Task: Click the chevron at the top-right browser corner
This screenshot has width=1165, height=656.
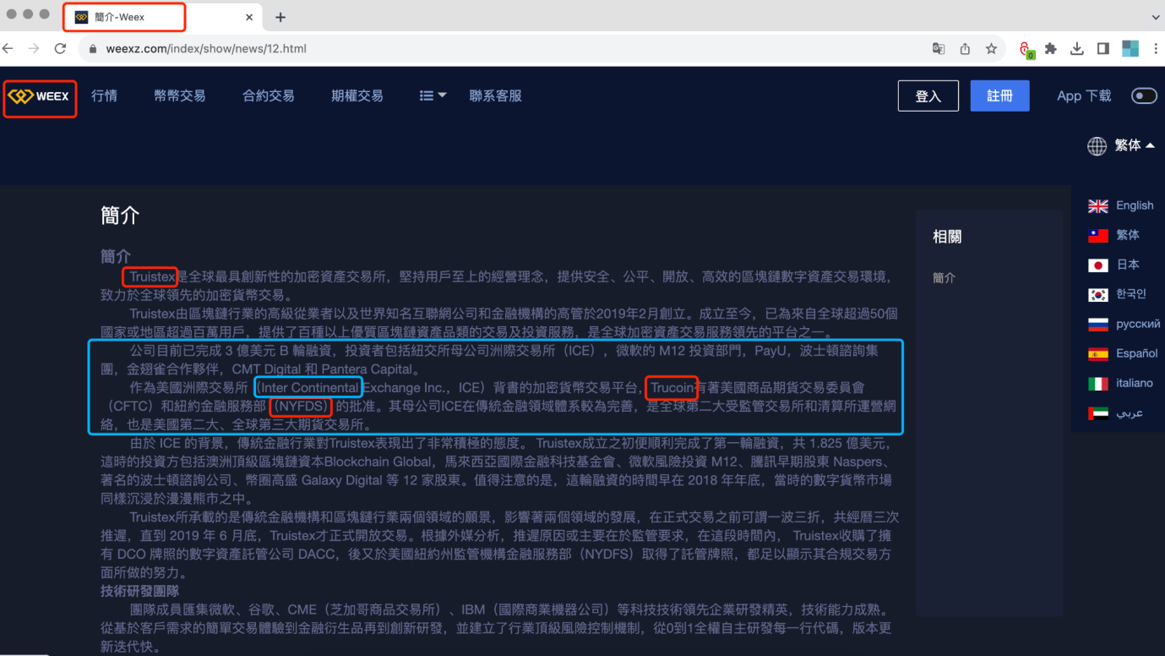Action: coord(1154,17)
